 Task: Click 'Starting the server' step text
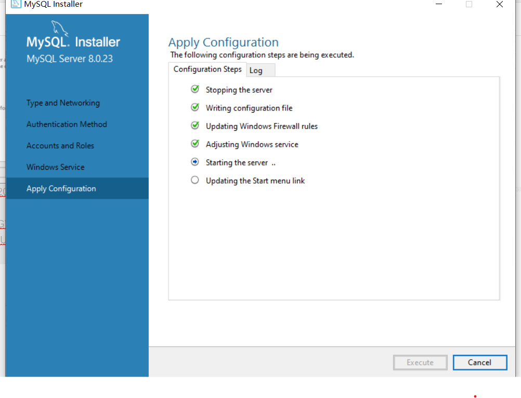tap(237, 162)
